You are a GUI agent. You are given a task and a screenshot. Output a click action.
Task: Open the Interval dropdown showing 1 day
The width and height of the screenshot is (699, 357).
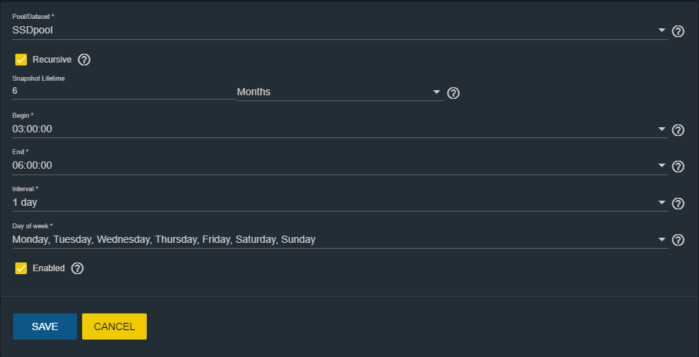tap(661, 203)
